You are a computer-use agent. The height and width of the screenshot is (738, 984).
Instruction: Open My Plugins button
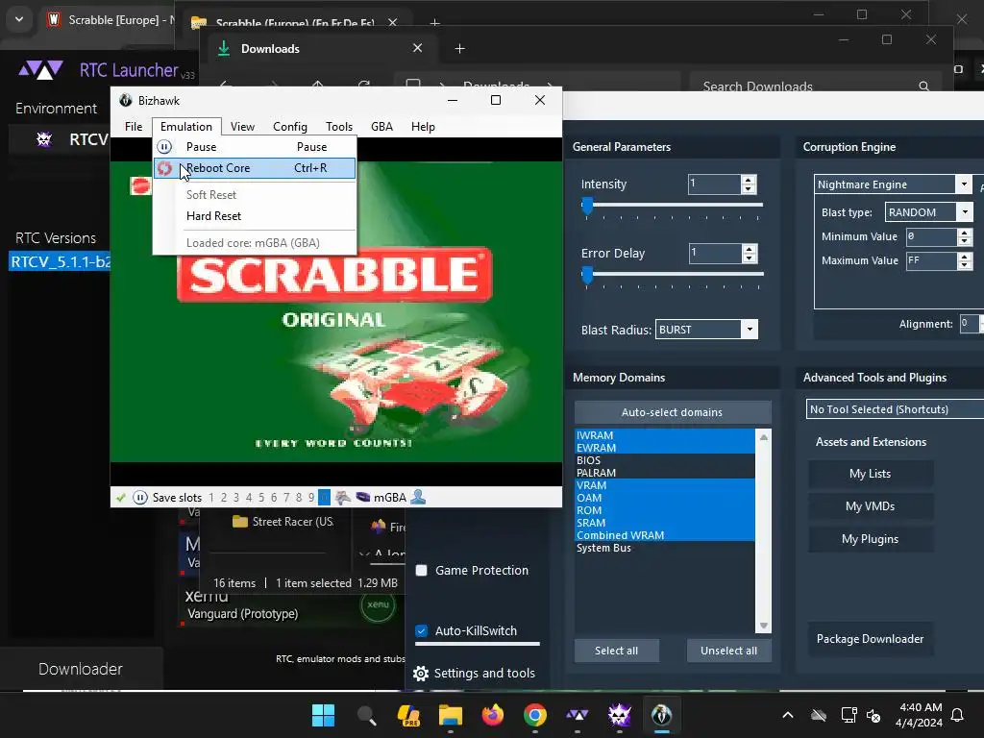click(871, 539)
